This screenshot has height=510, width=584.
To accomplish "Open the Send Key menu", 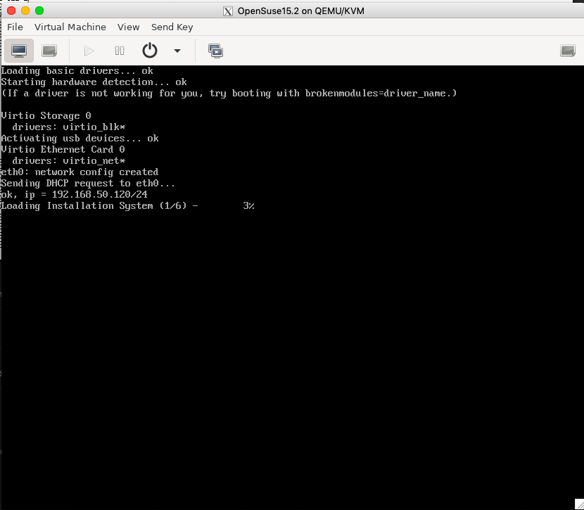I will (x=172, y=27).
